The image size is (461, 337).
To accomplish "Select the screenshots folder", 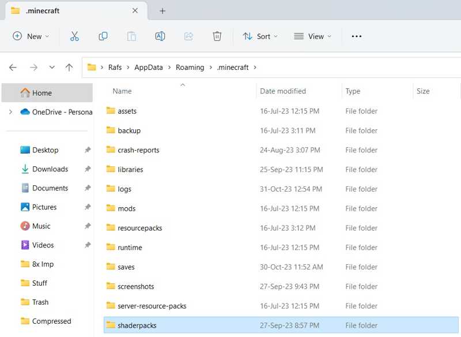I will tap(281, 286).
